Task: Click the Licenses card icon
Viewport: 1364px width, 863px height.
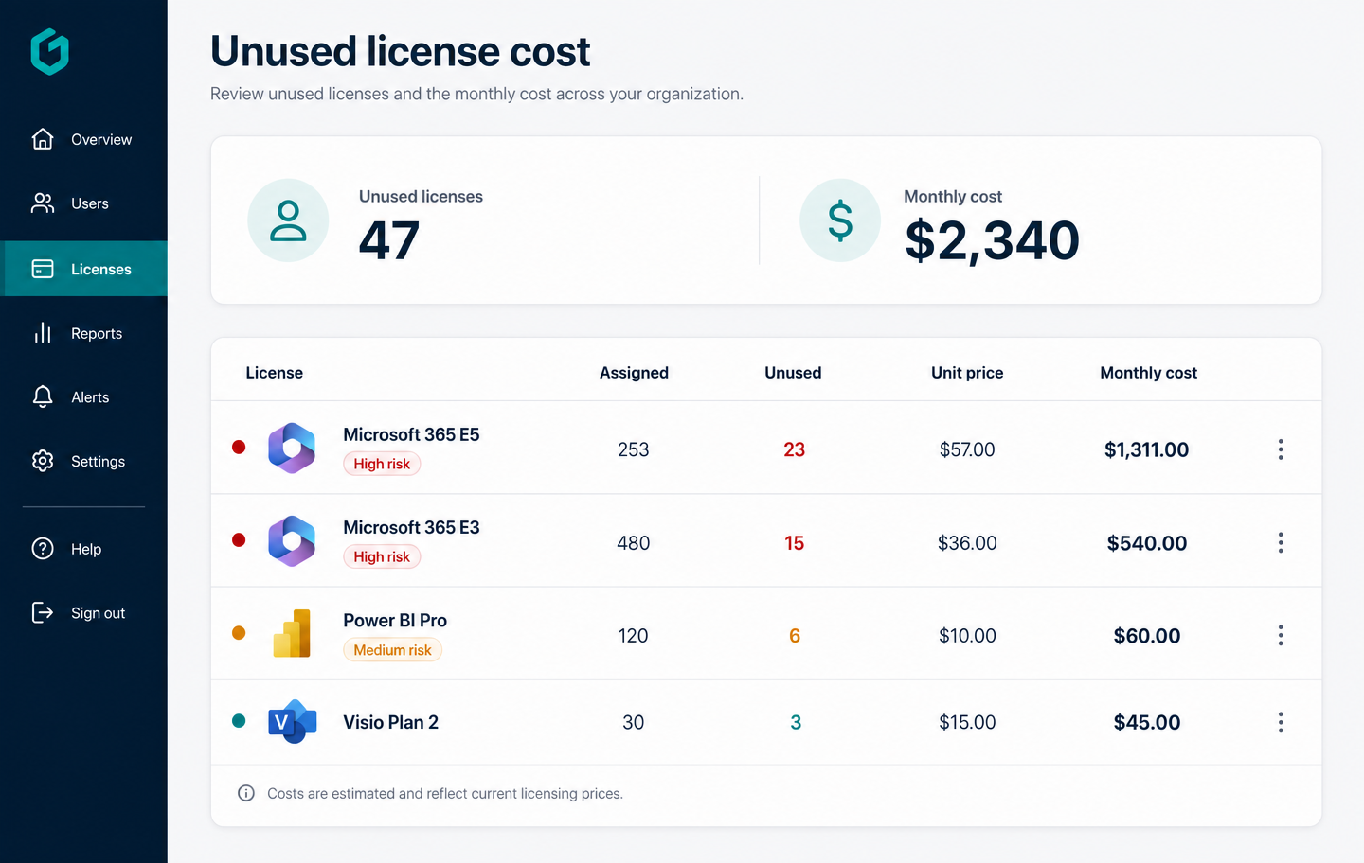Action: tap(43, 269)
